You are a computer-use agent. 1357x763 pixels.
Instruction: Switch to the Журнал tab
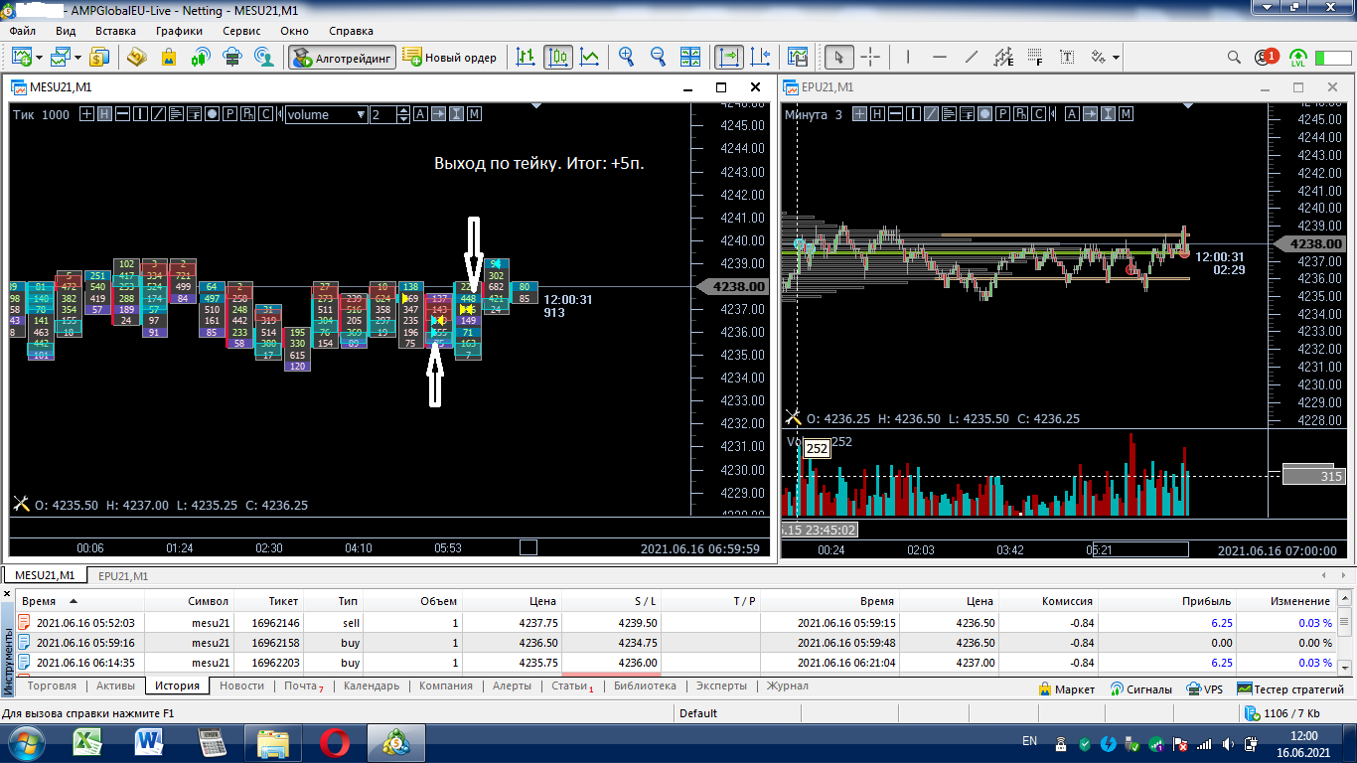pyautogui.click(x=787, y=686)
